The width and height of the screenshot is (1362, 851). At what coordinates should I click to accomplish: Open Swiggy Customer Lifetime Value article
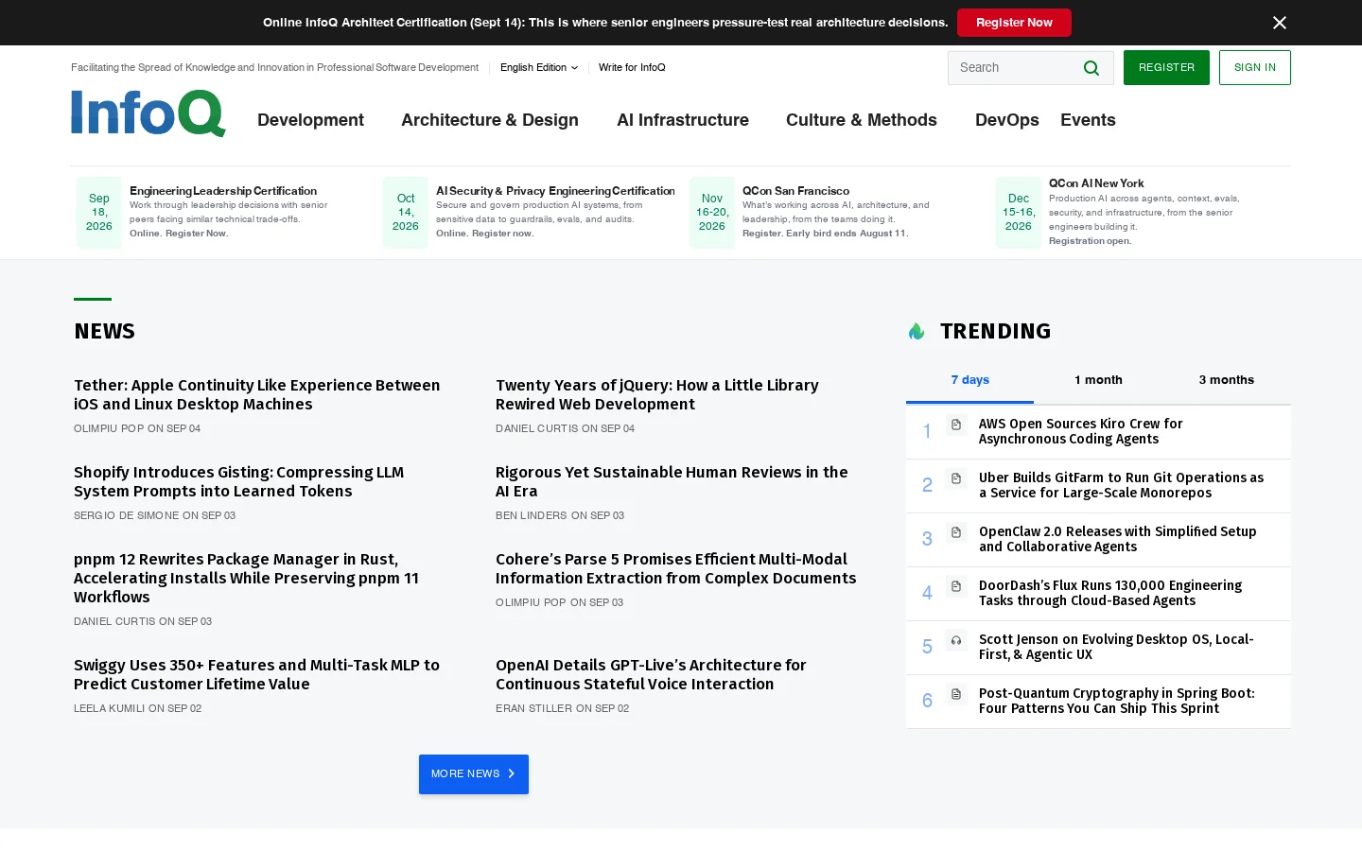[x=257, y=674]
